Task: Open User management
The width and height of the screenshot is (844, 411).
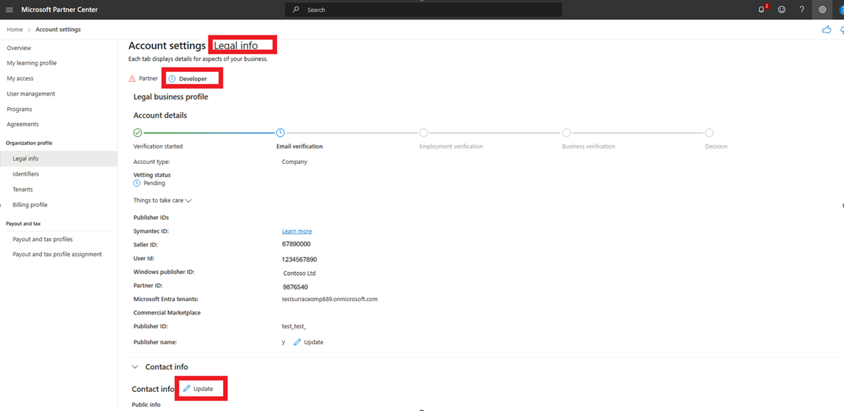Action: pos(31,94)
